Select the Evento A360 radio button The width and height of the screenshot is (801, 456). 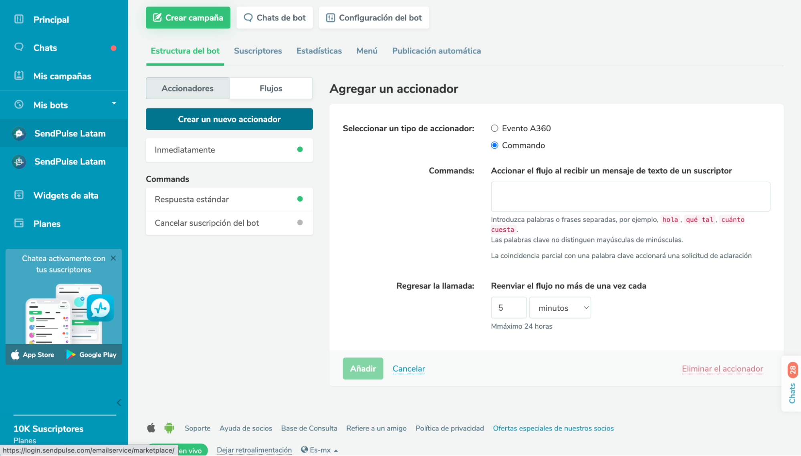[x=494, y=128]
